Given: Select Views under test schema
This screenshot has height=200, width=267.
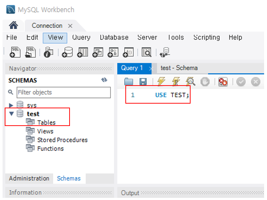Looking at the screenshot, I should click(45, 131).
